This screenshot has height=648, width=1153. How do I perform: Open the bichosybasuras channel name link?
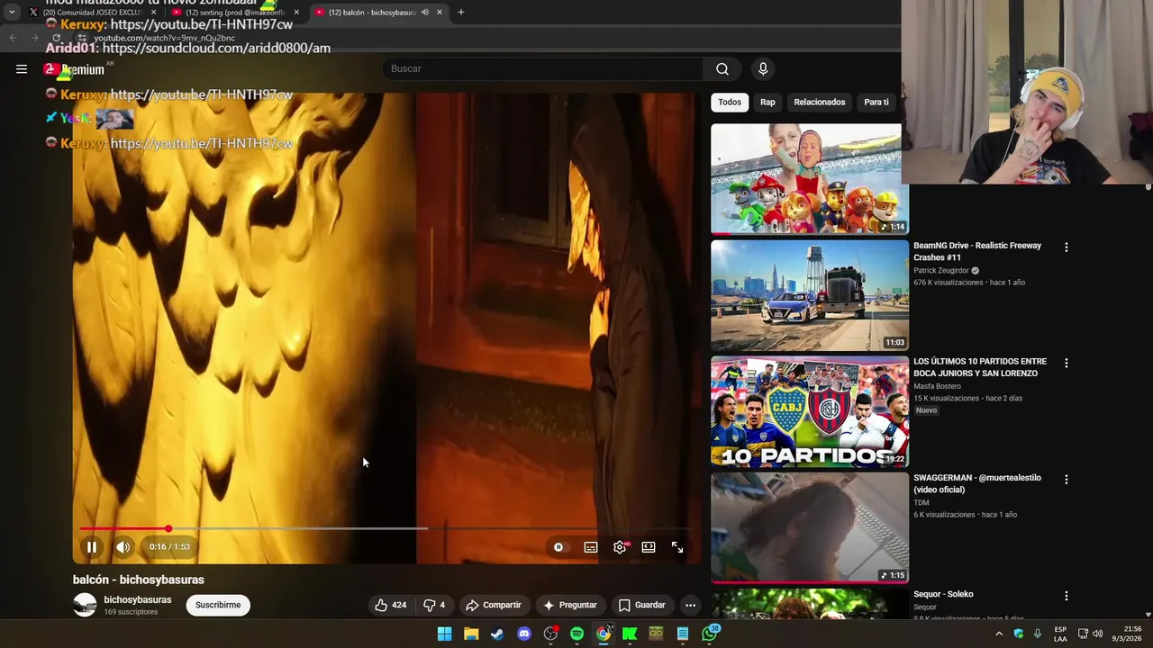[138, 599]
